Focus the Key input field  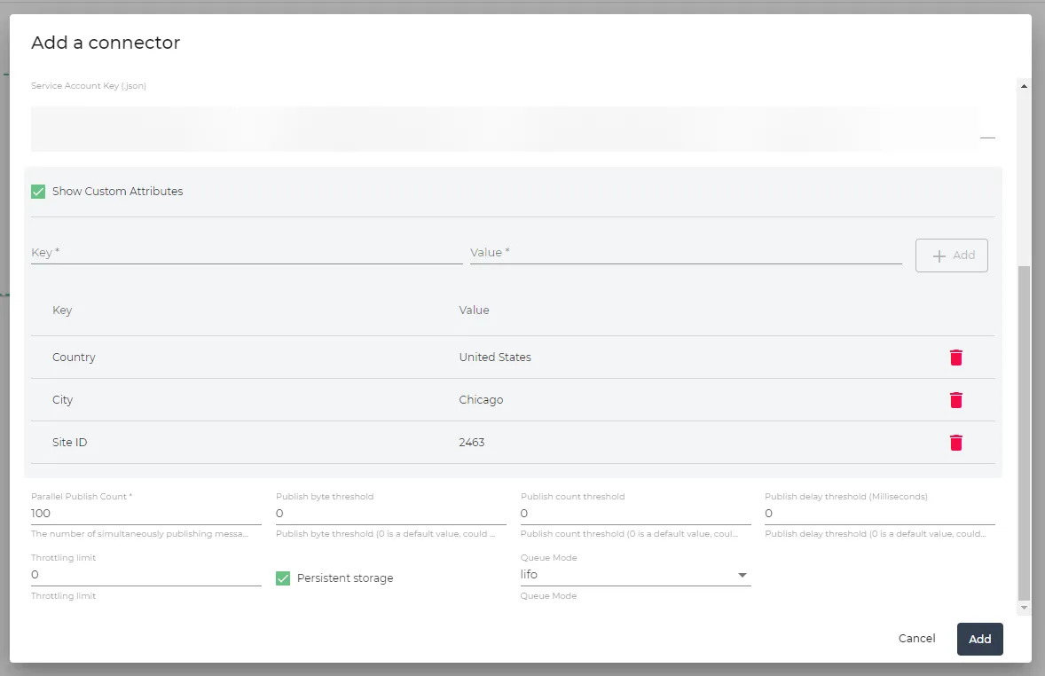point(247,253)
